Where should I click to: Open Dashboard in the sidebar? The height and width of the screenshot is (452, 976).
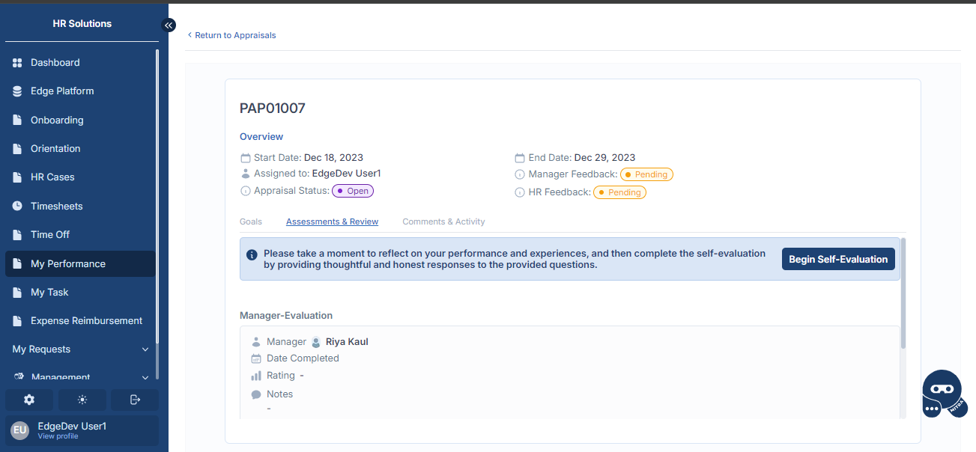(81, 63)
